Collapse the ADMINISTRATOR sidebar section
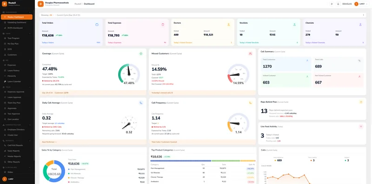 [x=30, y=125]
